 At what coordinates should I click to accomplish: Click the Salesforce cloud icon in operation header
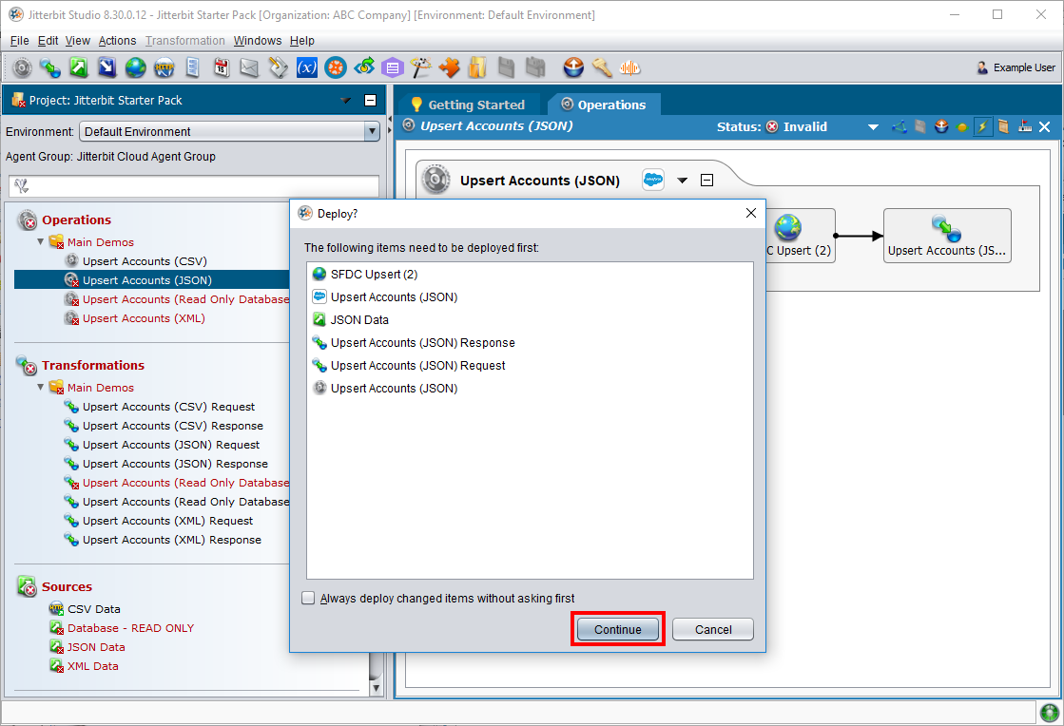[653, 181]
